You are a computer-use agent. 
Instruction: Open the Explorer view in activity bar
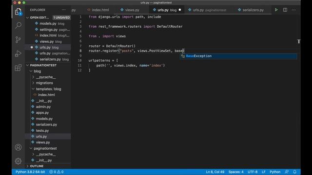[18, 12]
